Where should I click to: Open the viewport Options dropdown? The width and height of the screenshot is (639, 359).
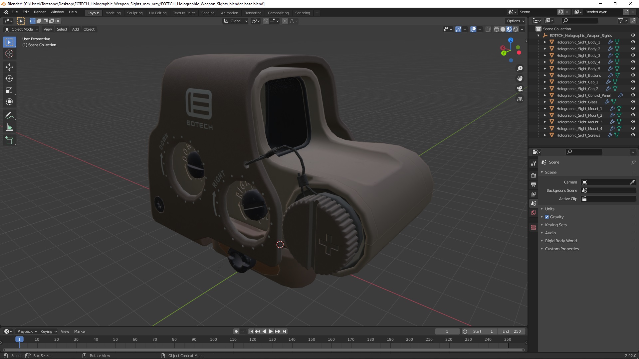pos(516,21)
